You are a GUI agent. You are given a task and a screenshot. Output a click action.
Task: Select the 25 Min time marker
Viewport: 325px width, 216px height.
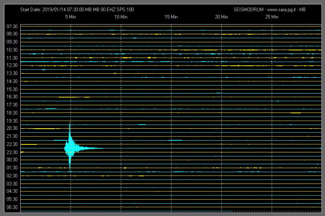(272, 17)
